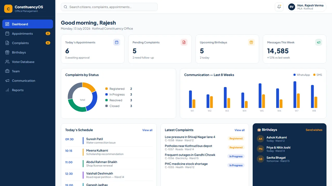Click SB avatar for Savita Bhagat
The image size is (332, 186).
pyautogui.click(x=261, y=159)
